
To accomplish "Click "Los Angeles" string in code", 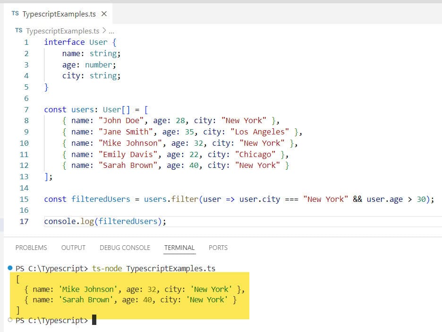I will [x=260, y=132].
